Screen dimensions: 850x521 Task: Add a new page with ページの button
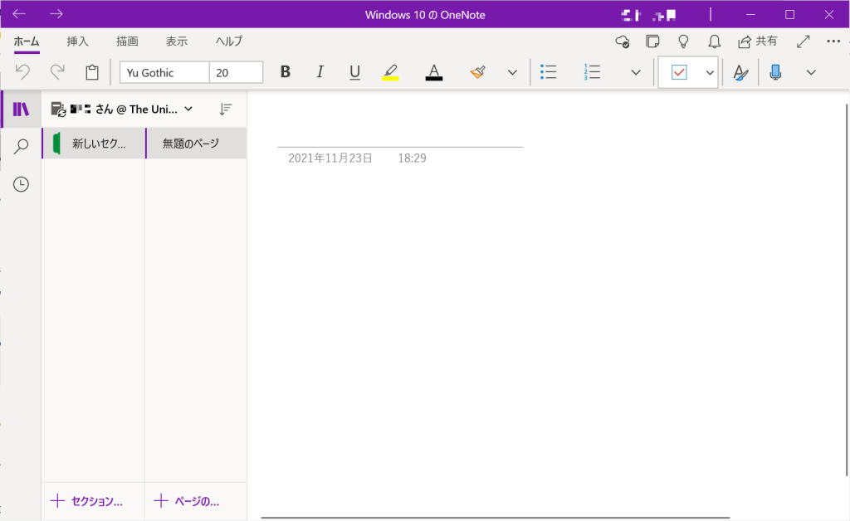[187, 501]
